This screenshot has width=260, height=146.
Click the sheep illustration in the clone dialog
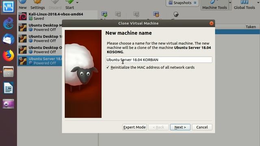[83, 74]
